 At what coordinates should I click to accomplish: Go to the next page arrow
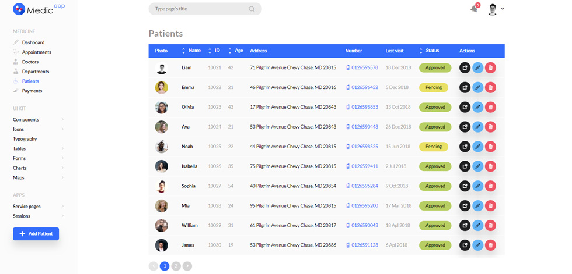(x=187, y=266)
